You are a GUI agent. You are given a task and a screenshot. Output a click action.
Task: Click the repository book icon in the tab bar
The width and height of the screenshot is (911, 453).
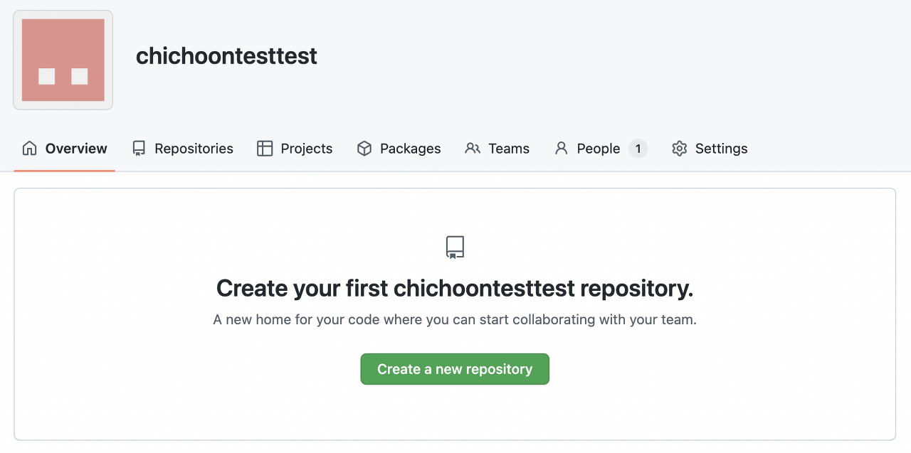139,149
